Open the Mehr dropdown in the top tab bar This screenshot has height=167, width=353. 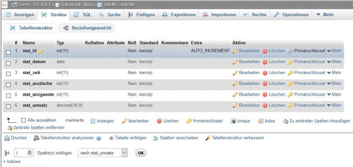325,15
